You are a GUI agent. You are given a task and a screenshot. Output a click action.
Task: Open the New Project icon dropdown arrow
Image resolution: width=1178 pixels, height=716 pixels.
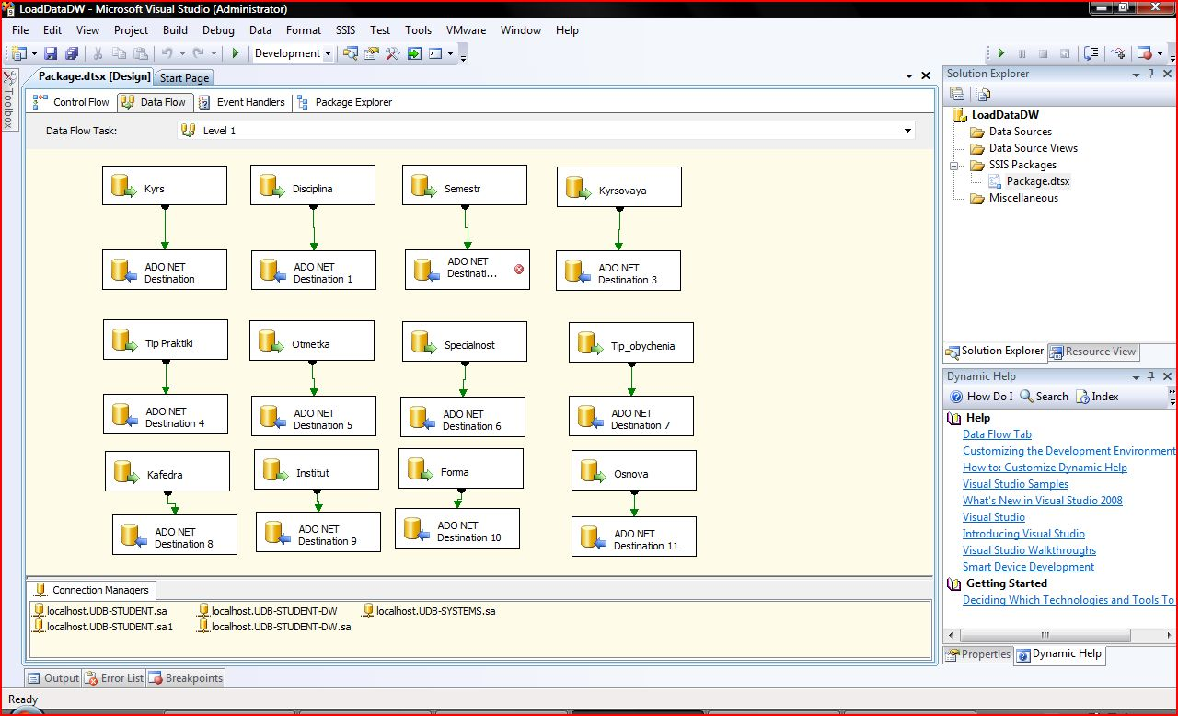pyautogui.click(x=32, y=53)
